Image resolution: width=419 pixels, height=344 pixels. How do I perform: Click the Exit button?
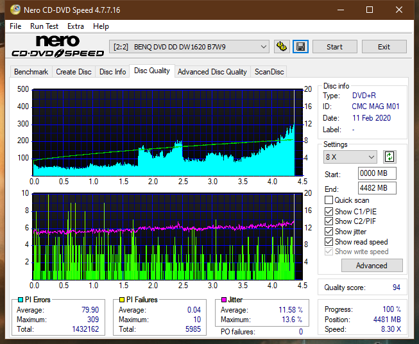(384, 47)
